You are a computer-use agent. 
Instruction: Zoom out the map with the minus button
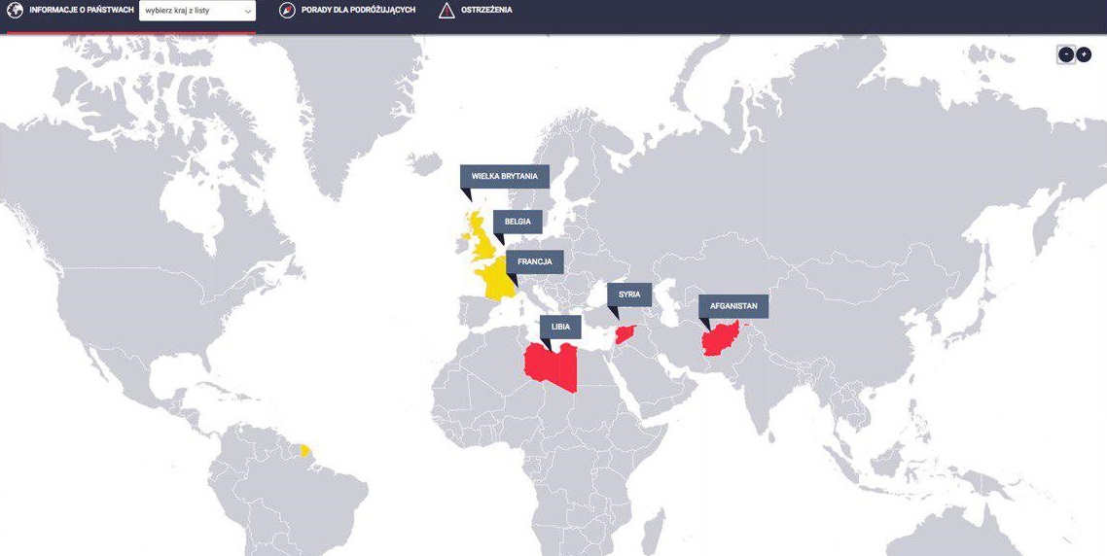[1066, 54]
